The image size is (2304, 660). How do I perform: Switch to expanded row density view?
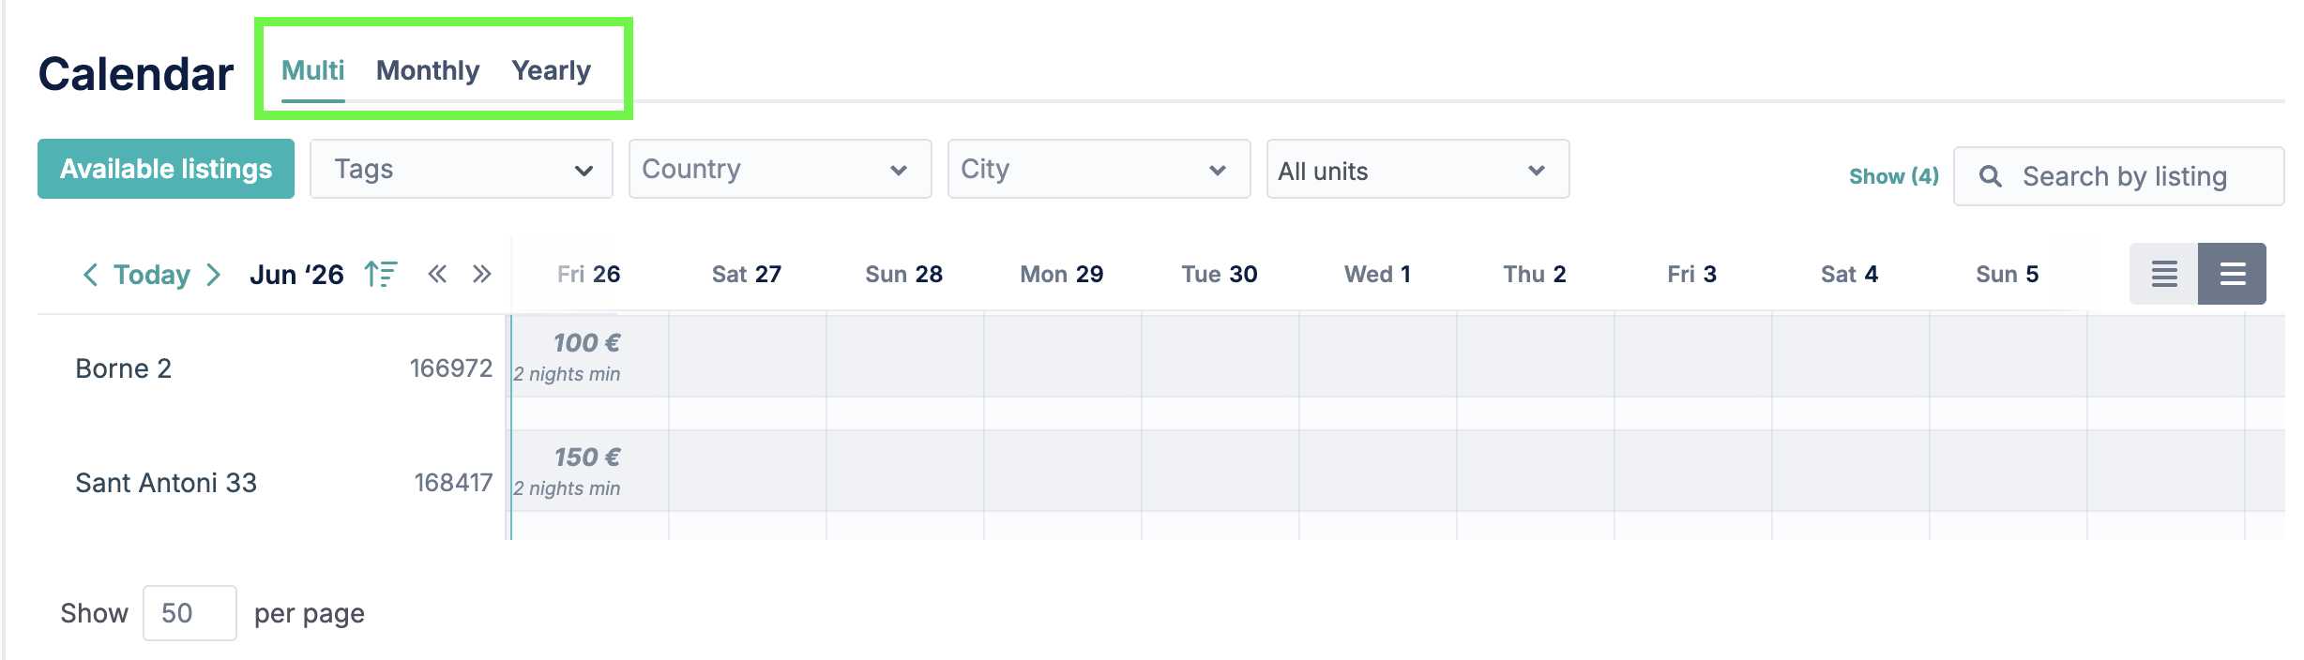point(2232,274)
